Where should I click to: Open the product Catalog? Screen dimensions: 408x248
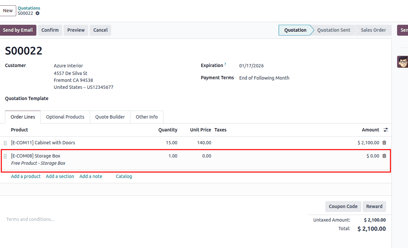[x=124, y=176]
